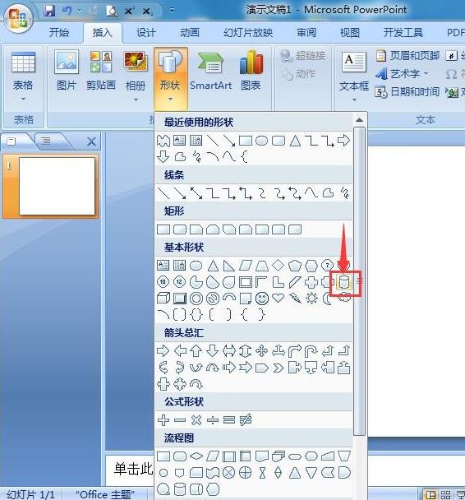This screenshot has width=465, height=500.
Task: Switch to the Home (开始) tab
Action: pyautogui.click(x=59, y=33)
